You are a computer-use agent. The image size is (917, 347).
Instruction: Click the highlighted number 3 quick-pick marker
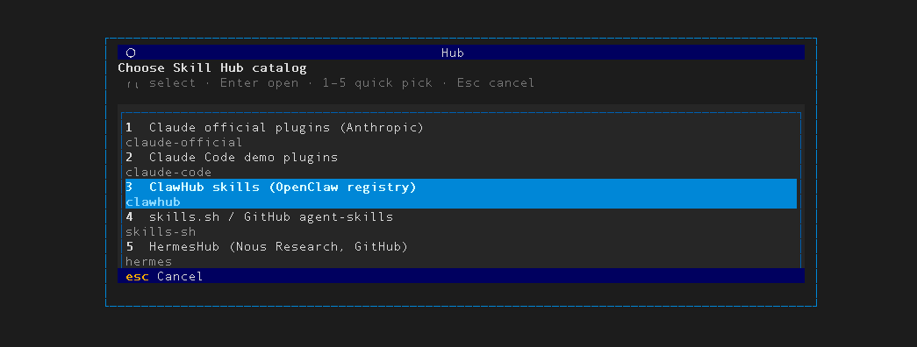(x=129, y=187)
